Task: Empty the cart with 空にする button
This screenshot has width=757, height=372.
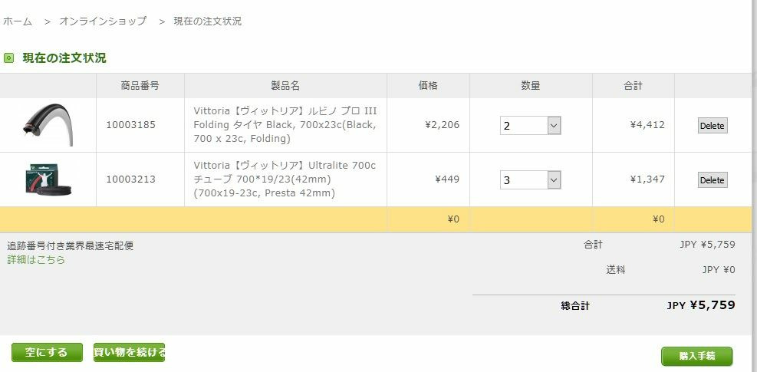Action: [47, 352]
